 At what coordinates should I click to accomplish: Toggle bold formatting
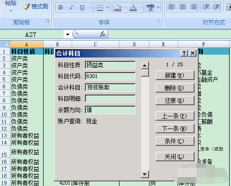60,7
